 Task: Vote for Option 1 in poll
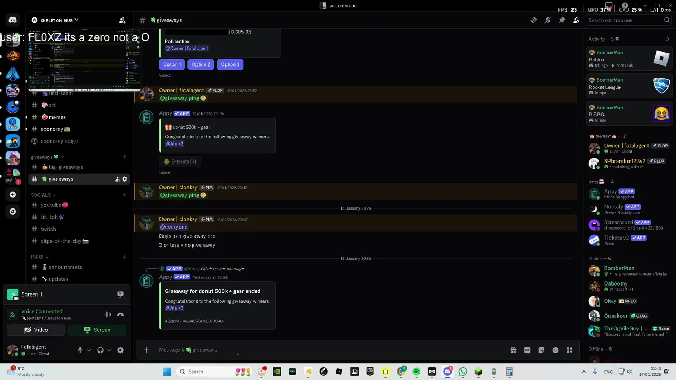pyautogui.click(x=172, y=64)
